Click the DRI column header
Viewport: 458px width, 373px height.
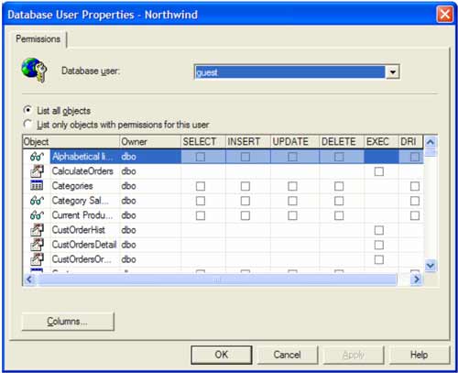[410, 141]
